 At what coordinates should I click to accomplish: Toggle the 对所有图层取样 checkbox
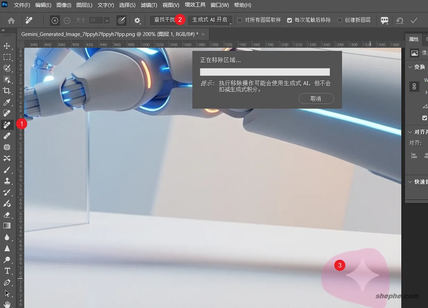[239, 20]
